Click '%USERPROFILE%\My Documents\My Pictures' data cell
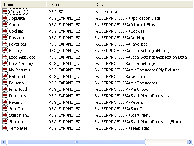The height and width of the screenshot is (146, 194). [137, 70]
